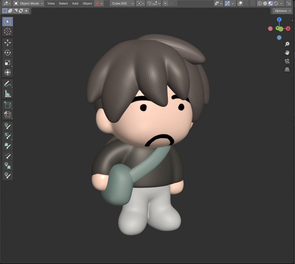Click the Options button

coord(283,11)
